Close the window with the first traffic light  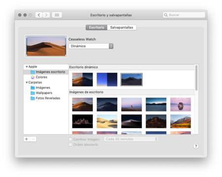(20, 15)
